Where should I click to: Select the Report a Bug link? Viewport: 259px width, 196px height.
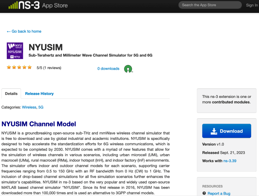click(x=219, y=193)
